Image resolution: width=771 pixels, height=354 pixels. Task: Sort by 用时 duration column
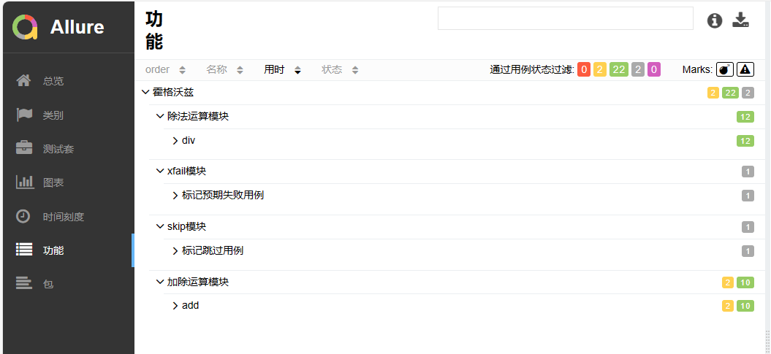click(x=282, y=70)
